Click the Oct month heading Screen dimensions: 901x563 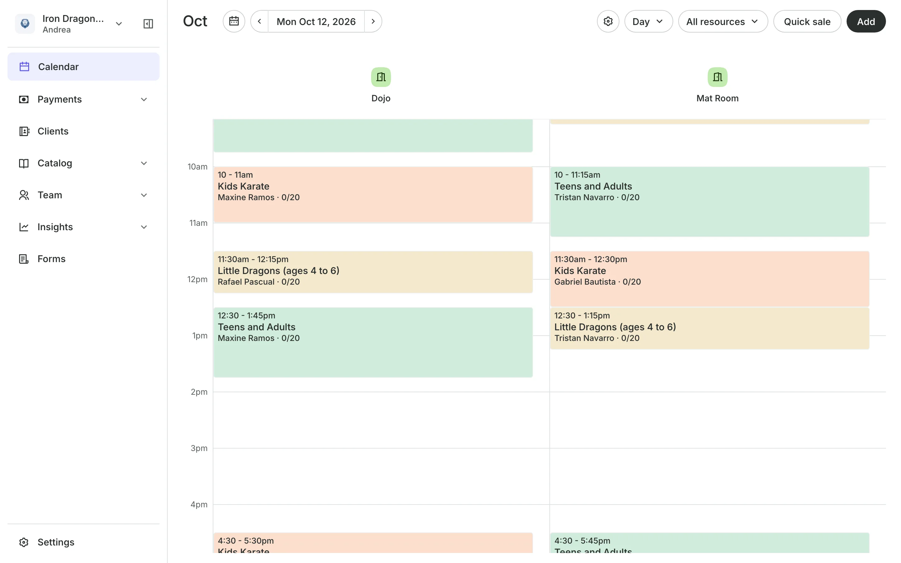tap(195, 21)
